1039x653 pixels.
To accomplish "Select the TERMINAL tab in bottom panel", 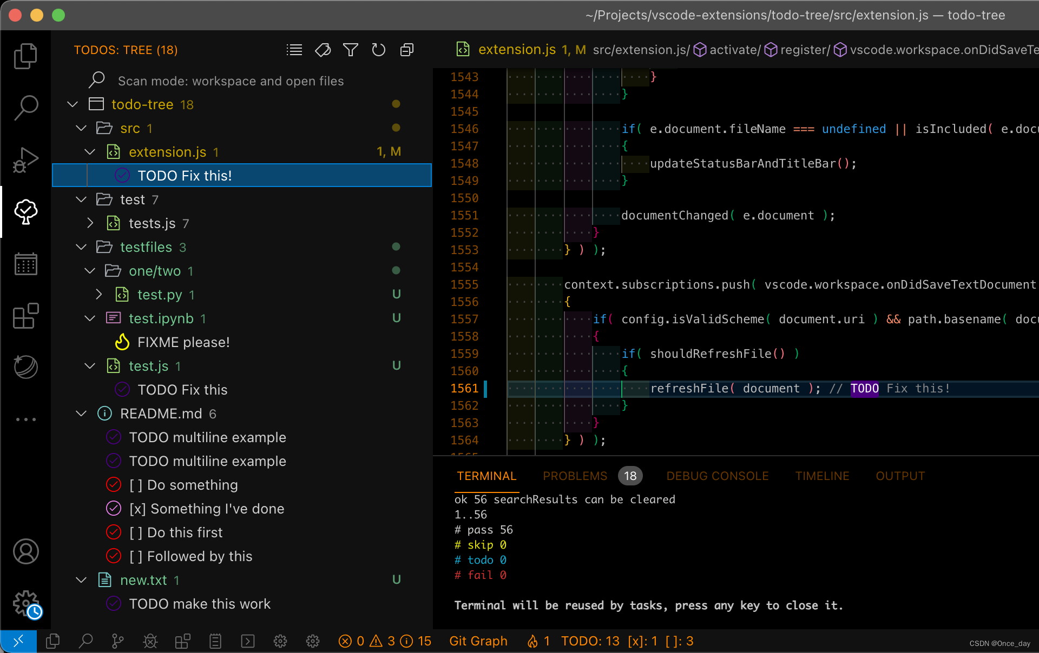I will 486,475.
